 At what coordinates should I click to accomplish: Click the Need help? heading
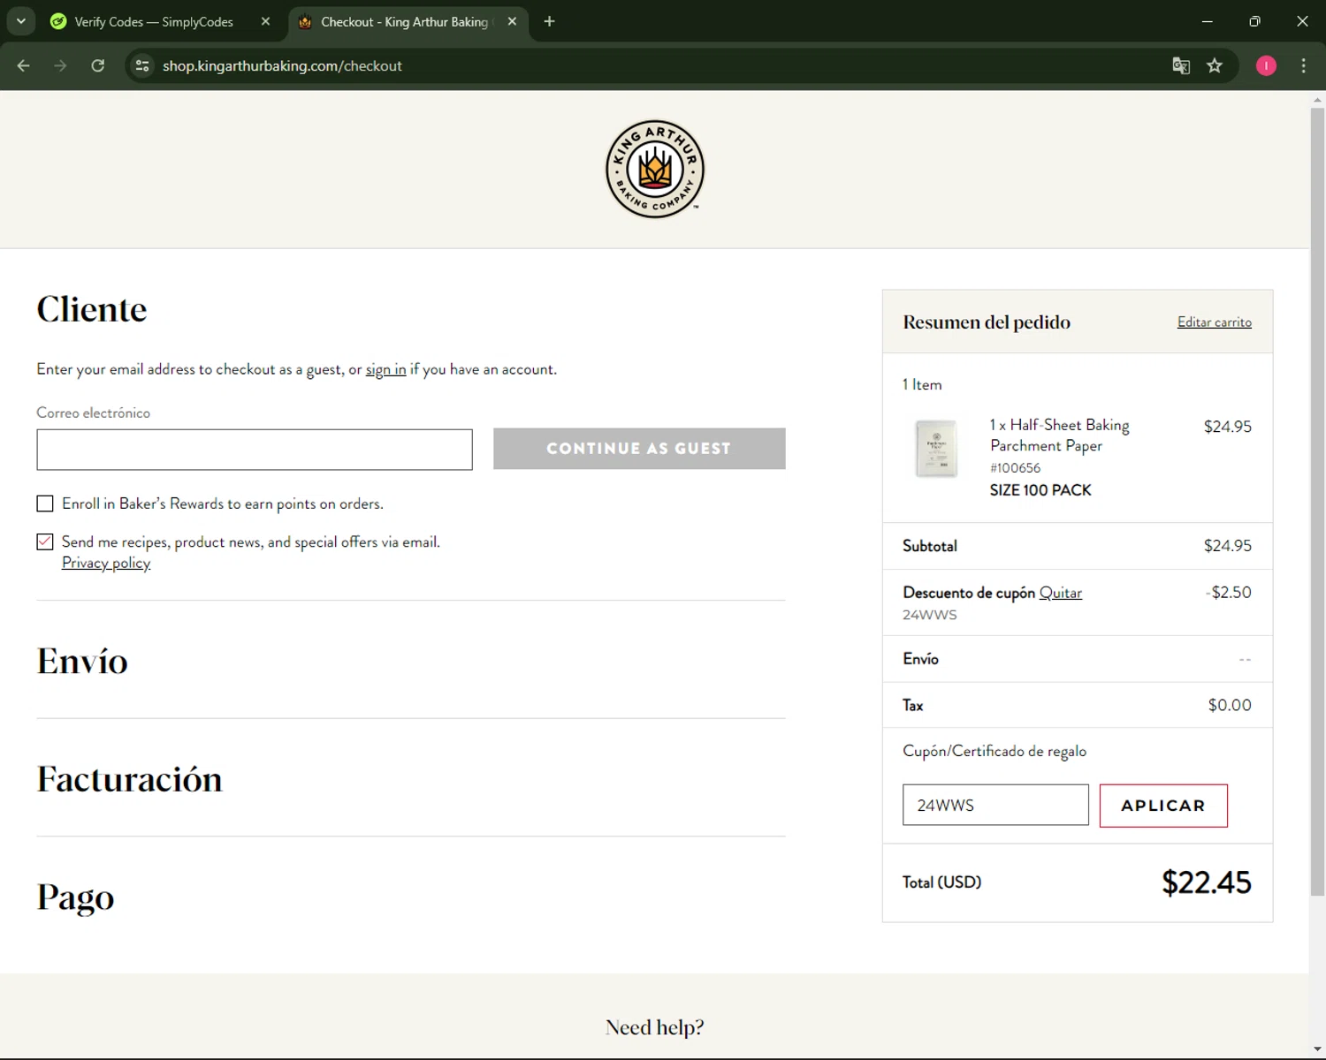(655, 1027)
